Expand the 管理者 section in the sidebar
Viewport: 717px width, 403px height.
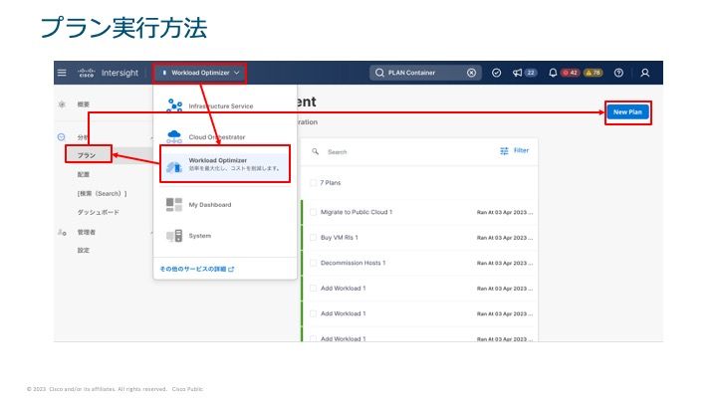click(86, 232)
